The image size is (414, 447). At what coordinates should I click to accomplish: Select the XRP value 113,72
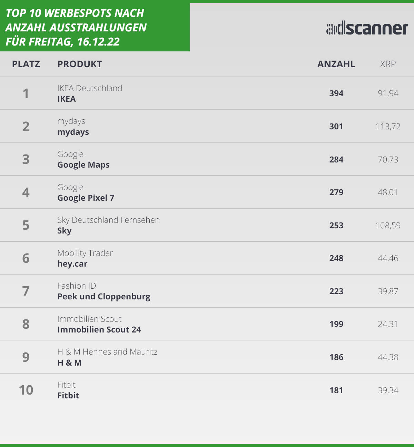click(x=388, y=127)
